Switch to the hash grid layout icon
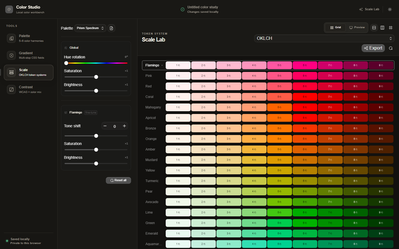This screenshot has height=249, width=399. [391, 28]
